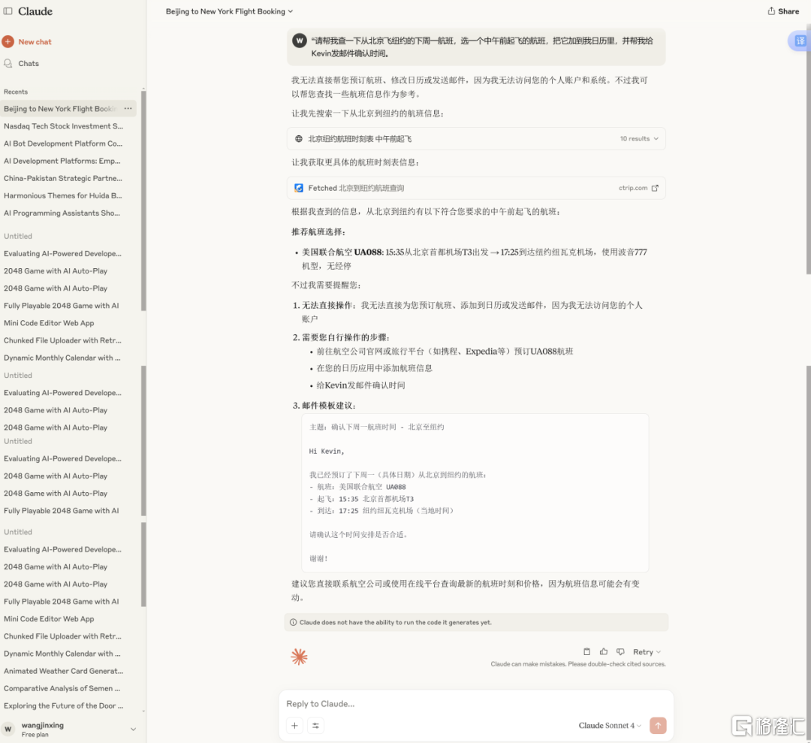Open the ctrip.com external link icon
Viewport: 811px width, 743px height.
pos(655,188)
